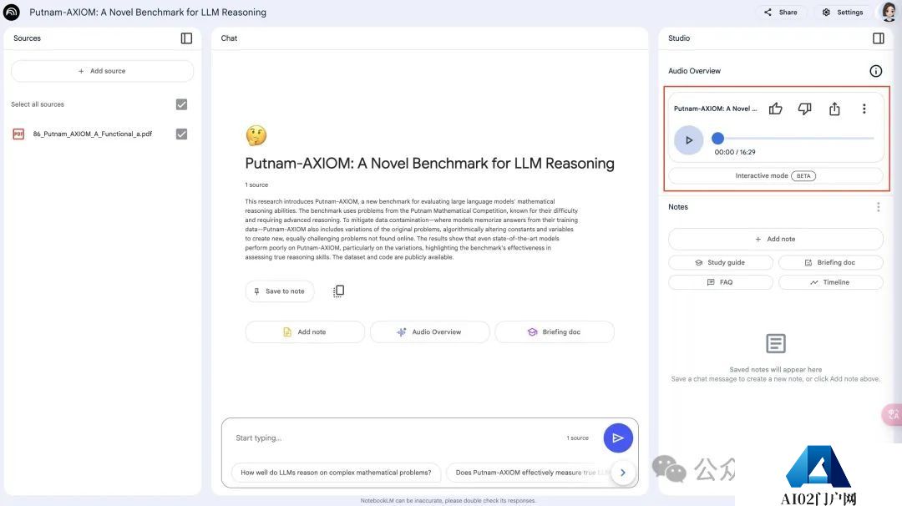Viewport: 902px width, 506px height.
Task: Click the NotebookLM logo icon
Action: pyautogui.click(x=12, y=12)
